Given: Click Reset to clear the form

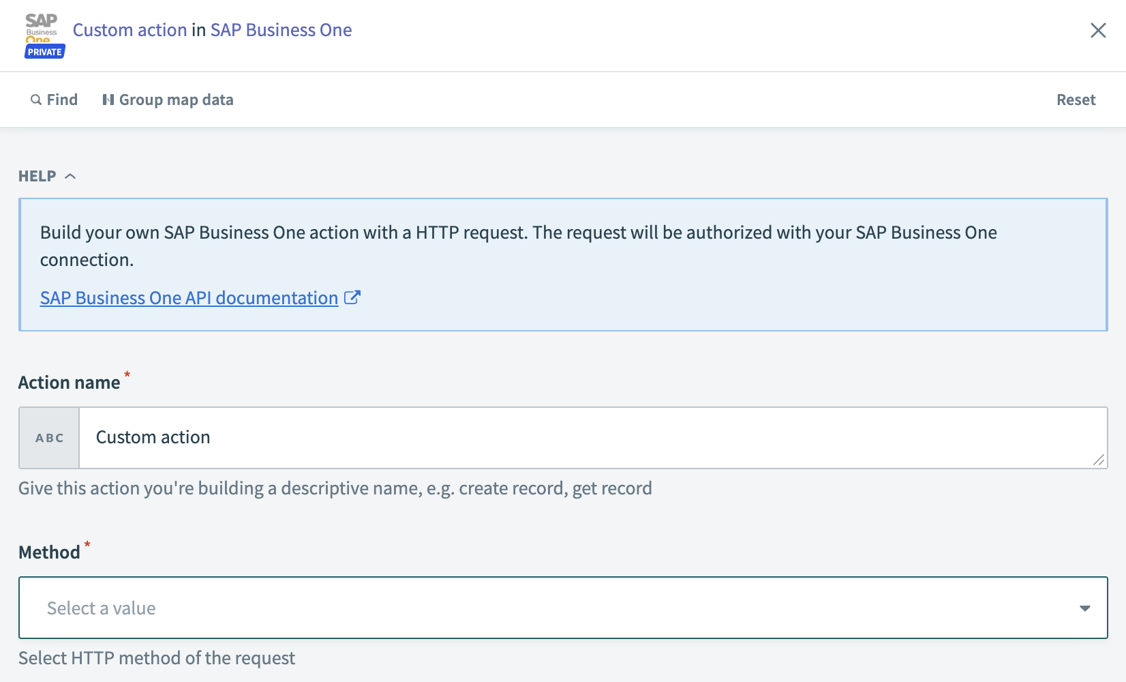Looking at the screenshot, I should coord(1076,100).
